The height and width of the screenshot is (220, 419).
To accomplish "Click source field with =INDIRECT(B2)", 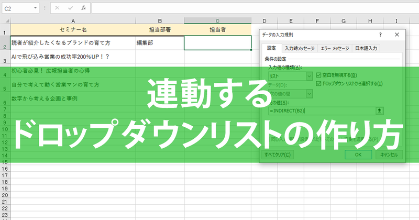I will click(322, 111).
